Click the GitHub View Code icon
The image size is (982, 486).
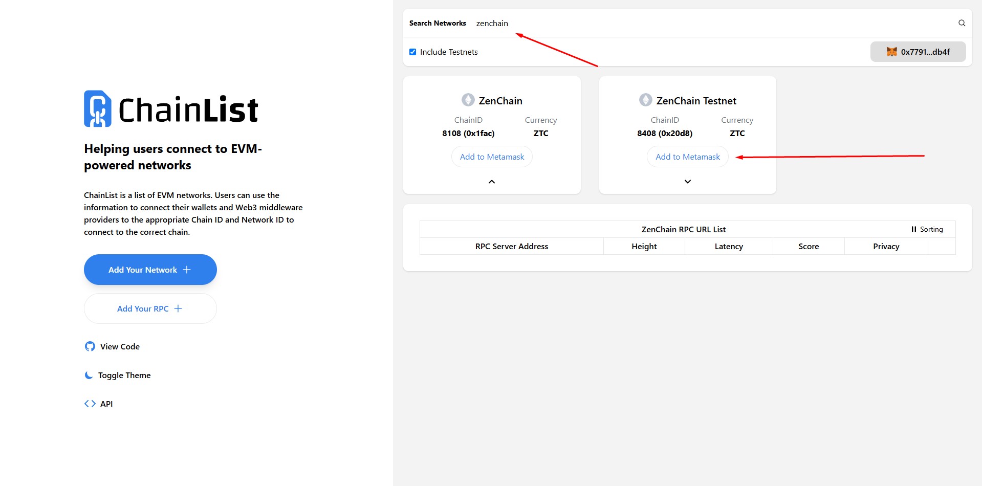(x=90, y=346)
